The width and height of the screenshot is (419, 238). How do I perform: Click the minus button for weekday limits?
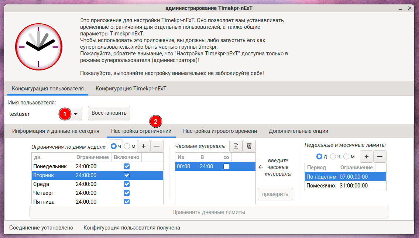[x=157, y=146]
